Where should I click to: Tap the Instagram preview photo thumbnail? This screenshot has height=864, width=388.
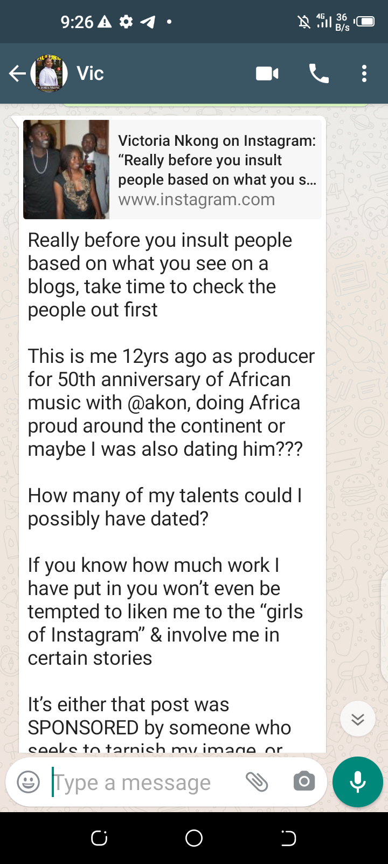click(66, 170)
